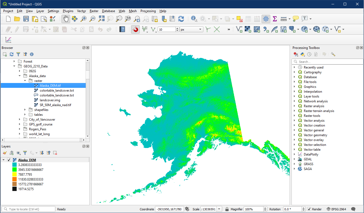Expand the City_of_Vancouver folder
Screen dimensions: 364x213
20,120
